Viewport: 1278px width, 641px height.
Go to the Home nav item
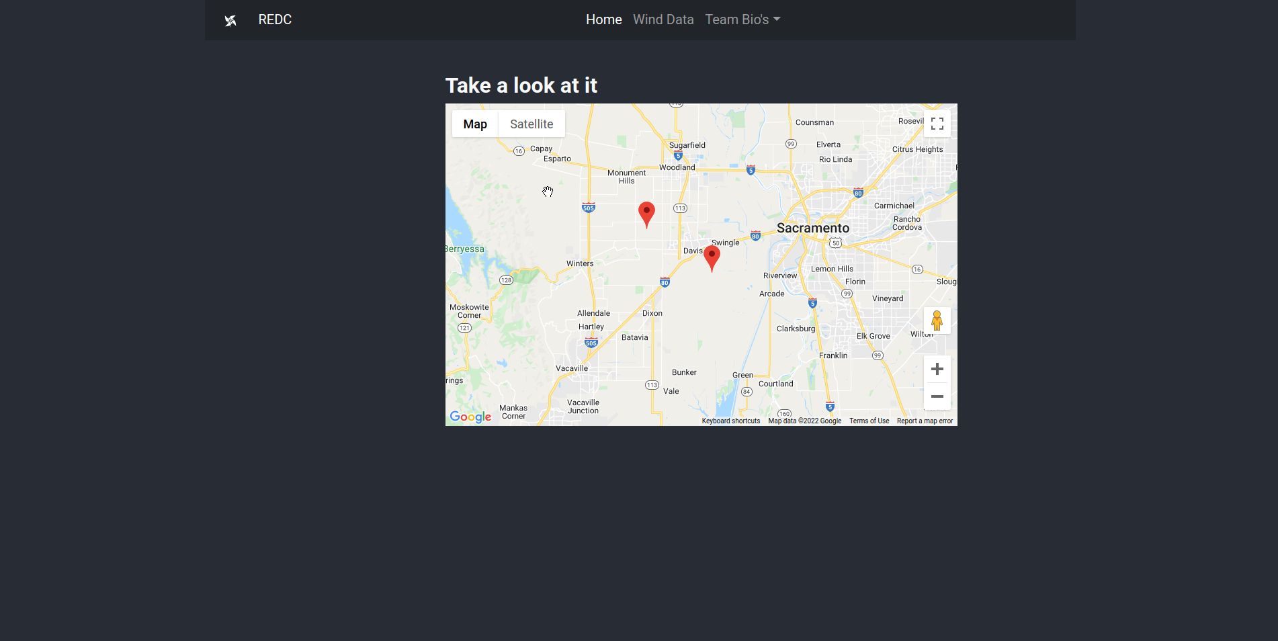coord(604,19)
